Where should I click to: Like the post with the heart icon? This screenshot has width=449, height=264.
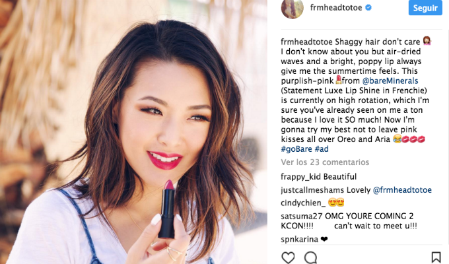[x=288, y=257]
